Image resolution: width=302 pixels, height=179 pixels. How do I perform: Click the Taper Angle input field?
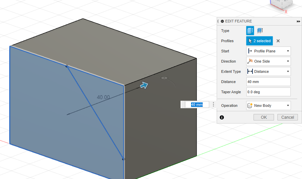tap(268, 92)
